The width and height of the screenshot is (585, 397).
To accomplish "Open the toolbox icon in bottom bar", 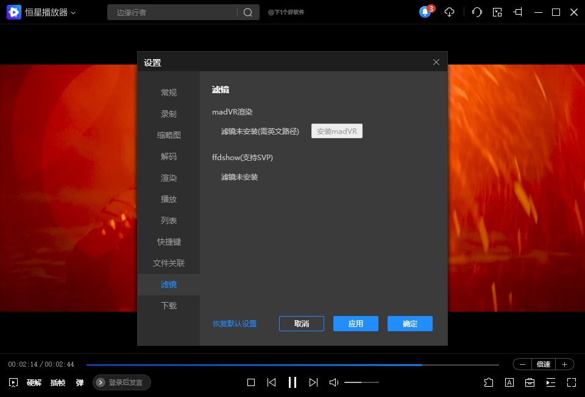I will point(530,382).
